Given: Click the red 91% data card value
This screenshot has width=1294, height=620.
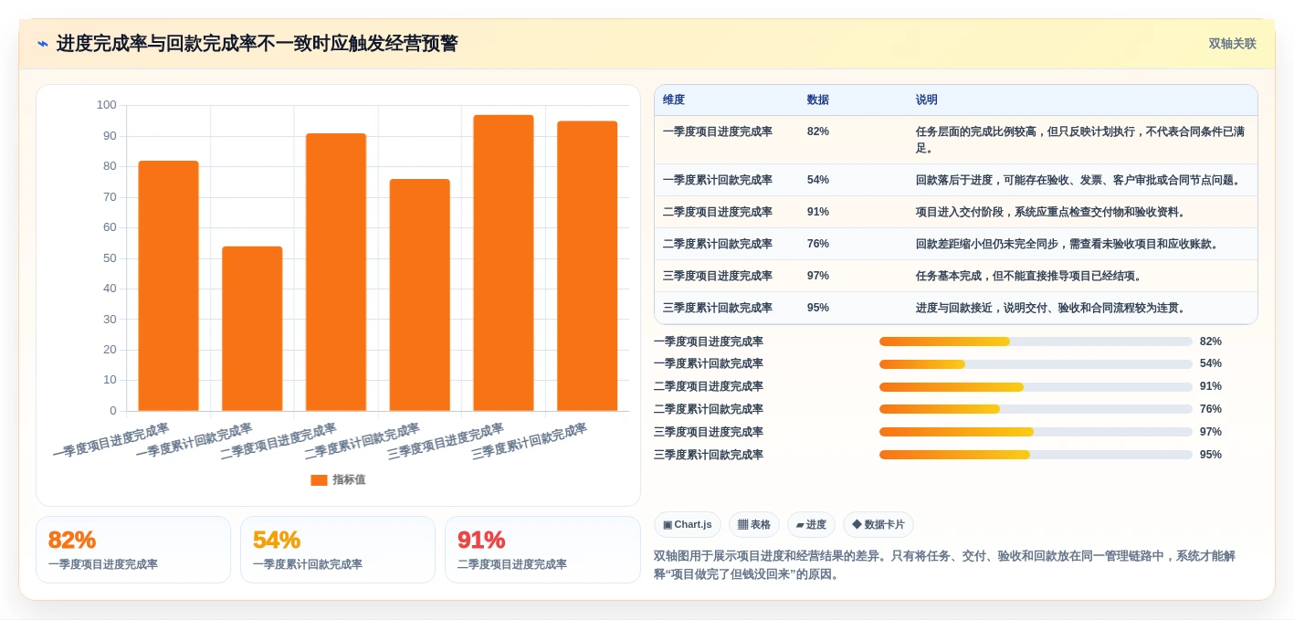Looking at the screenshot, I should click(481, 541).
